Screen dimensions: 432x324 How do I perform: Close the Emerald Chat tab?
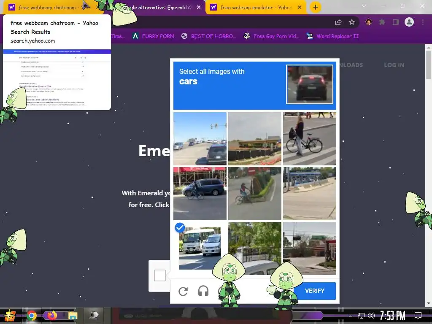(x=199, y=8)
